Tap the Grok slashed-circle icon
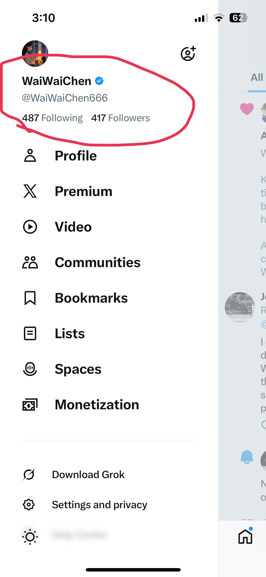Image resolution: width=266 pixels, height=577 pixels. point(29,474)
